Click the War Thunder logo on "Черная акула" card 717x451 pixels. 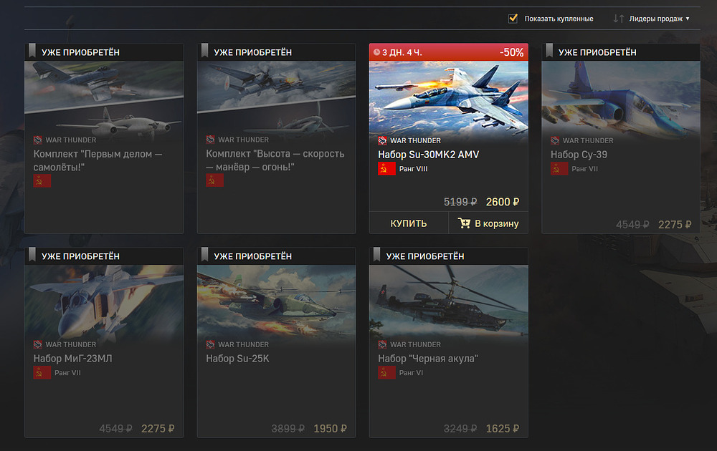(x=382, y=344)
